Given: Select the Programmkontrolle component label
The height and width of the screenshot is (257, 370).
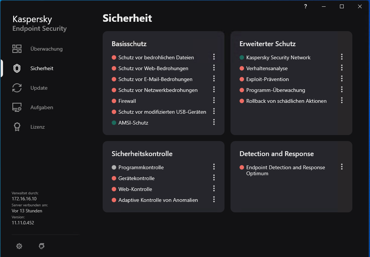Looking at the screenshot, I should 141,167.
